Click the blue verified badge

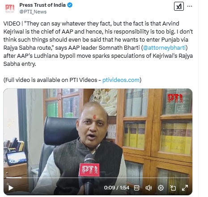point(70,5)
